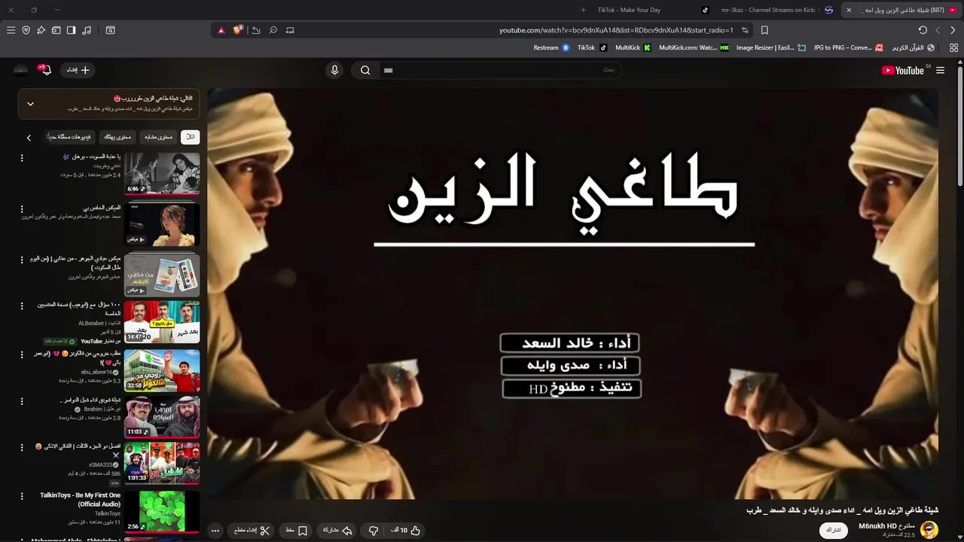Bookmark this page with bookmark icon
Screen dimensions: 964x542
click(x=764, y=30)
